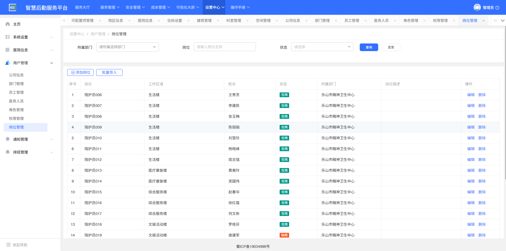Expand the 系统设置 sidebar menu
Viewport: 506px width, 251px height.
(x=52, y=37)
